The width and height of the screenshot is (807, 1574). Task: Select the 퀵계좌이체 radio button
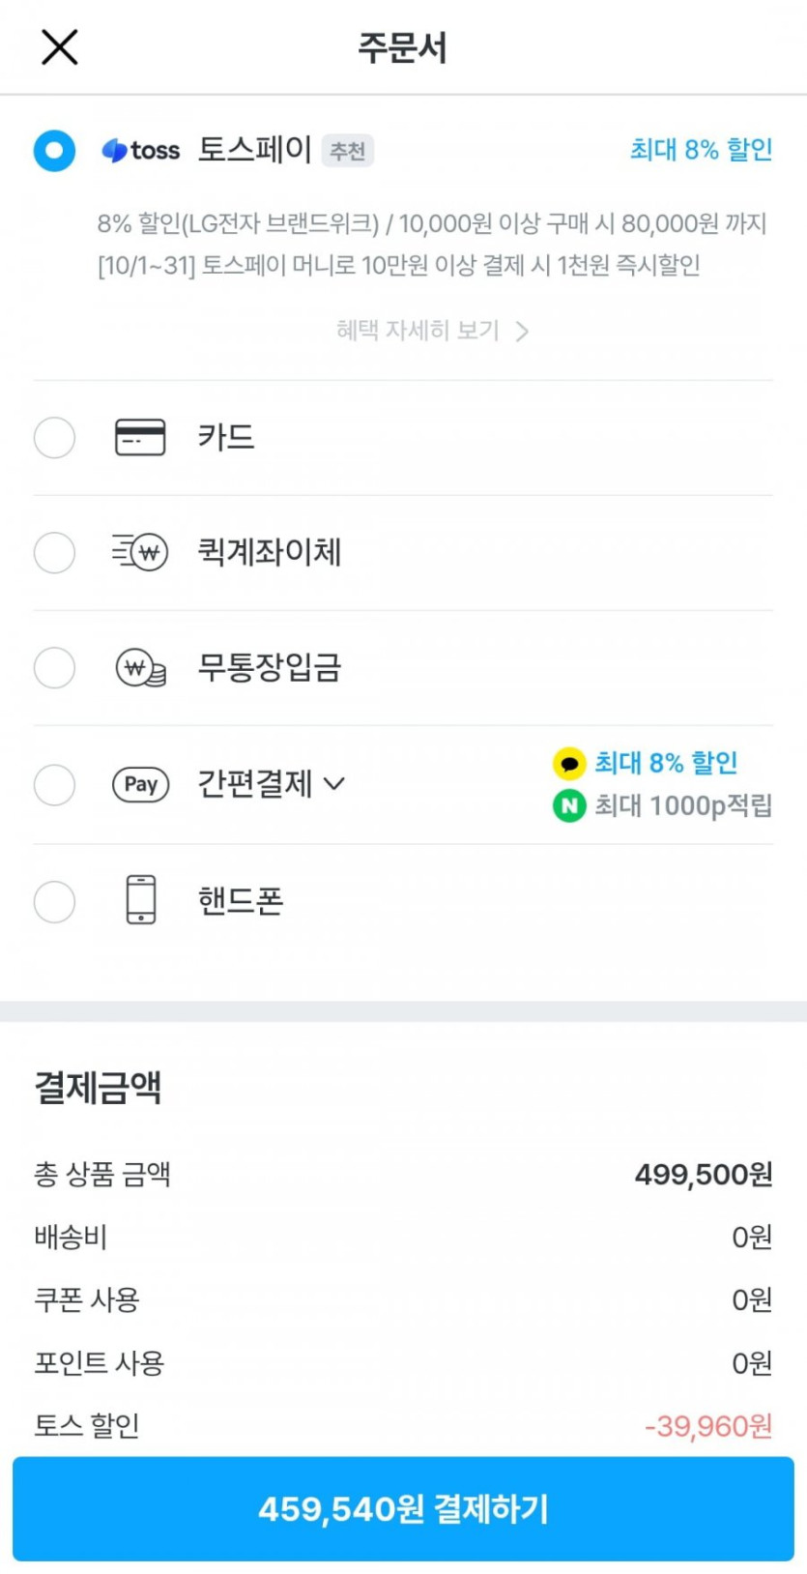[x=54, y=552]
